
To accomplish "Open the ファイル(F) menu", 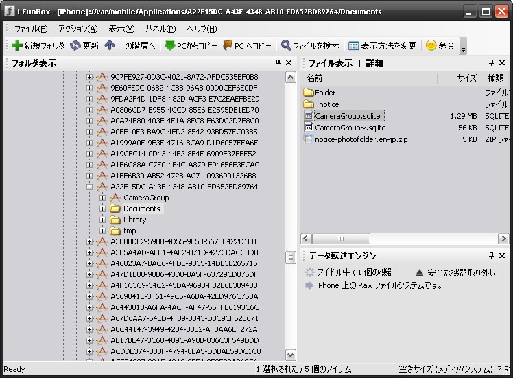I will pos(31,29).
